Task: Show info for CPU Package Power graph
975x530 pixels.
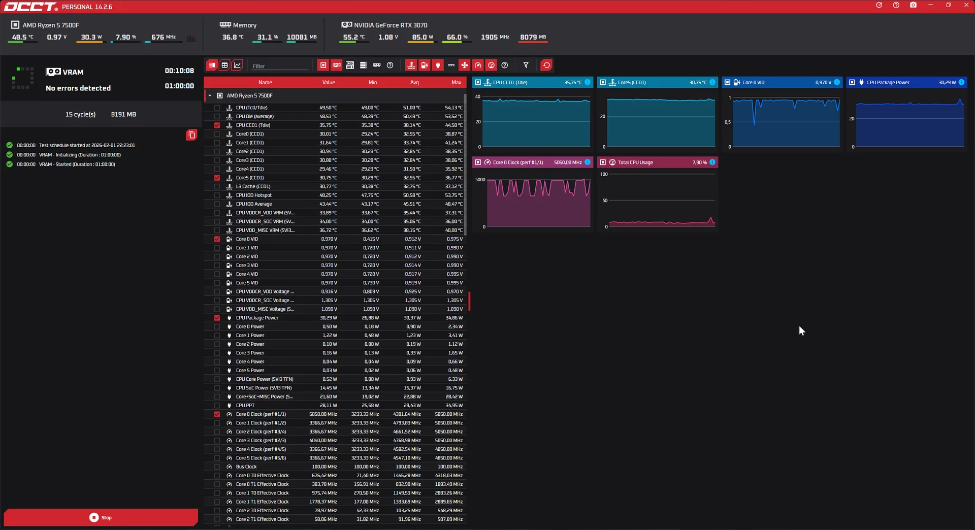Action: click(961, 82)
